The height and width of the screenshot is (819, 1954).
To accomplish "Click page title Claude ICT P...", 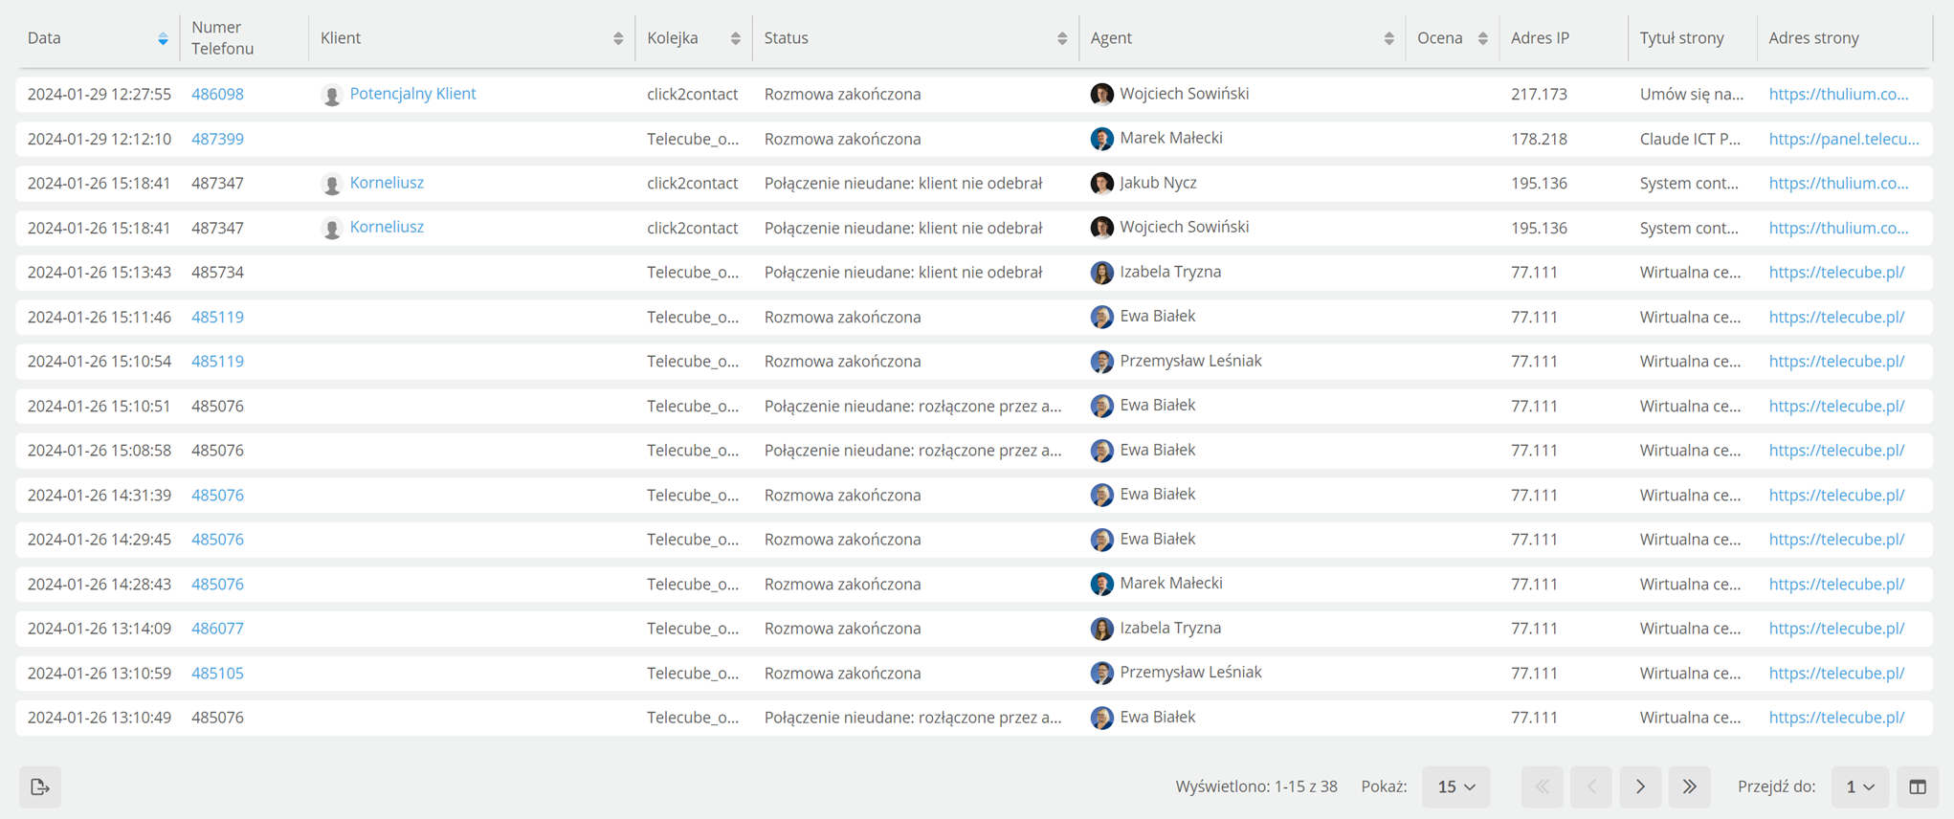I will 1690,139.
